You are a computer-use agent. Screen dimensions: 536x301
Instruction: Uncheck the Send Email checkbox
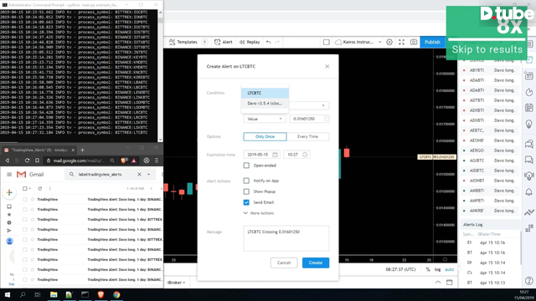coord(246,202)
